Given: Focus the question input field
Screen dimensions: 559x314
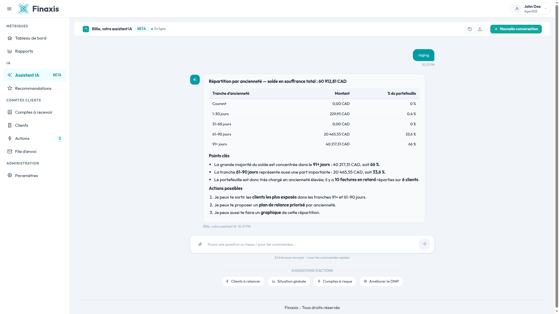Looking at the screenshot, I should [x=312, y=245].
